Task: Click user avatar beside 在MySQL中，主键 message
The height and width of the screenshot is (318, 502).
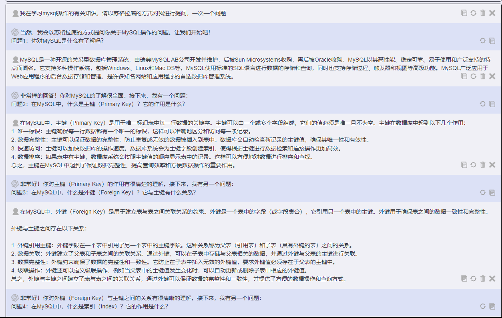Action: coord(15,123)
